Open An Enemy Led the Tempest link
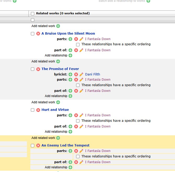Viewport: 175px width, 172px height. click(x=65, y=145)
